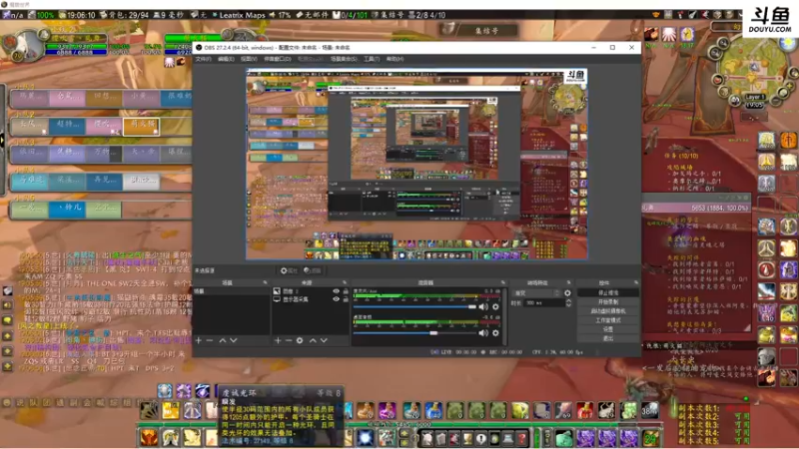The height and width of the screenshot is (449, 799).
Task: Add a new source with plus icon
Action: point(278,340)
